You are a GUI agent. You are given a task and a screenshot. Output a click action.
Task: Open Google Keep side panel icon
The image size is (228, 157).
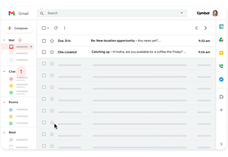click(221, 53)
